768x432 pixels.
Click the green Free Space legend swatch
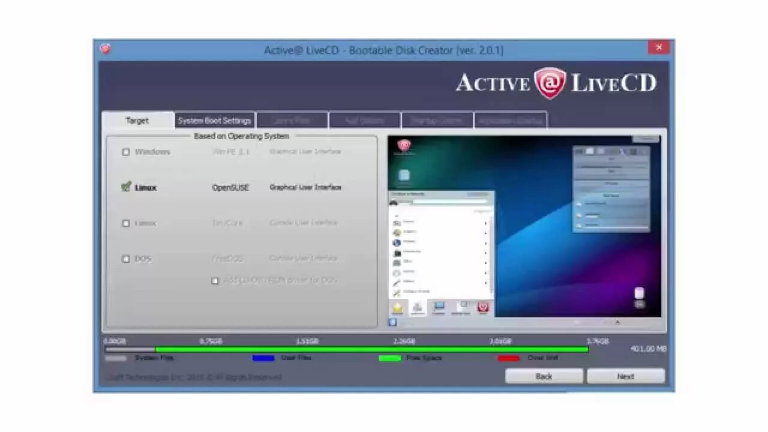[x=390, y=358]
